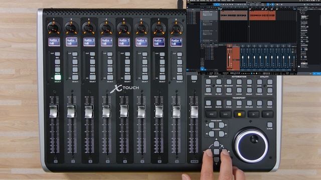The width and height of the screenshot is (321, 180).
Task: Click Select on channel 8 (Audio 8)
Action: pos(180,77)
